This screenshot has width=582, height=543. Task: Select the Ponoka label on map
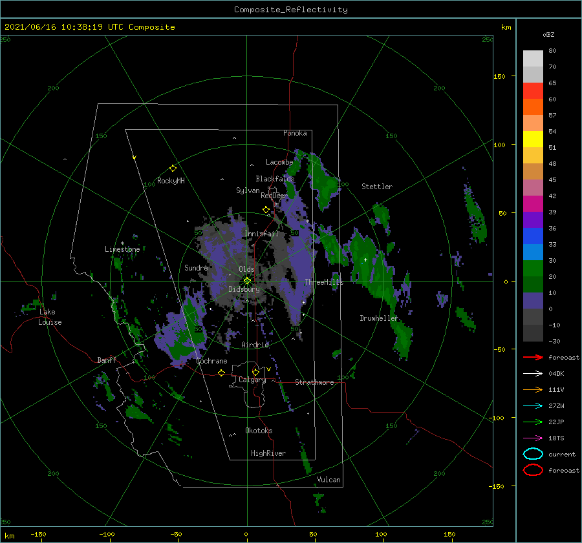(295, 133)
